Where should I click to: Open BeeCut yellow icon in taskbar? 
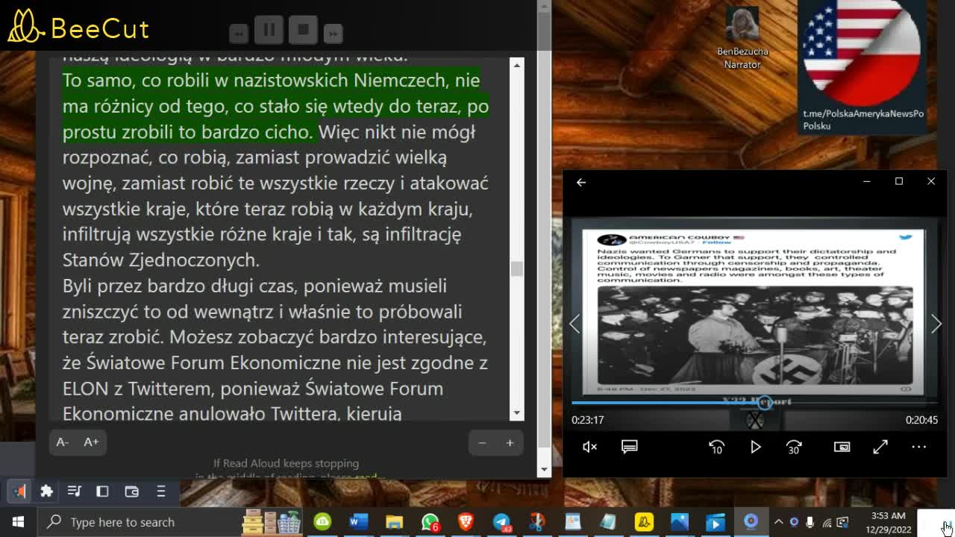pyautogui.click(x=644, y=522)
